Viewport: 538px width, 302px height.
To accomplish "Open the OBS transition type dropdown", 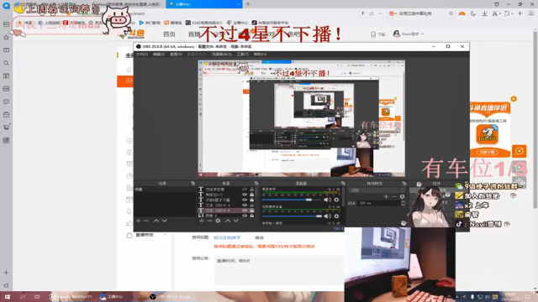I will tap(377, 190).
